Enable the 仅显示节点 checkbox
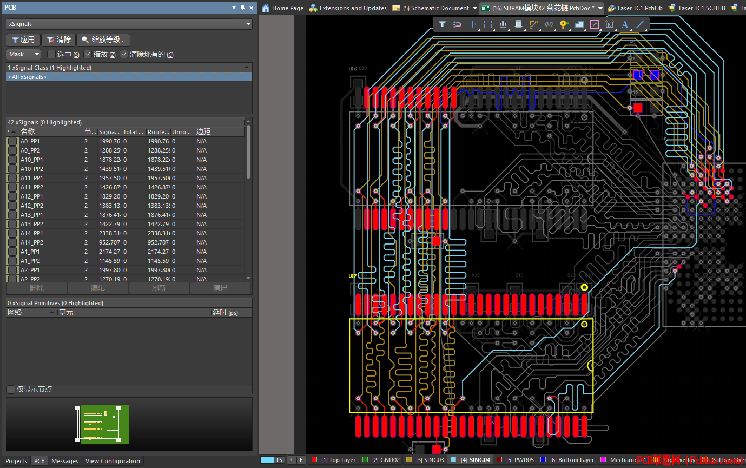 (11, 390)
